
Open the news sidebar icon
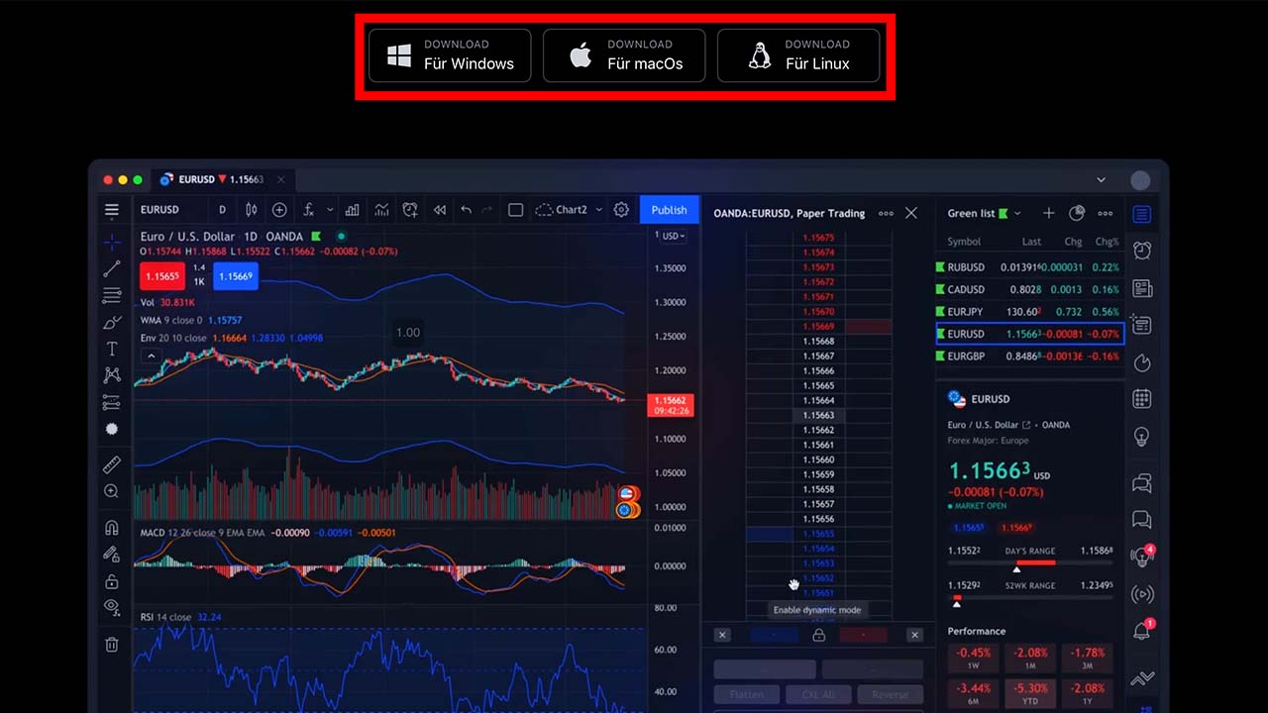point(1141,288)
